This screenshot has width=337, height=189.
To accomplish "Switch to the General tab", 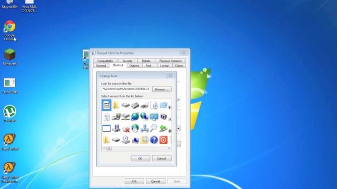I will (101, 66).
